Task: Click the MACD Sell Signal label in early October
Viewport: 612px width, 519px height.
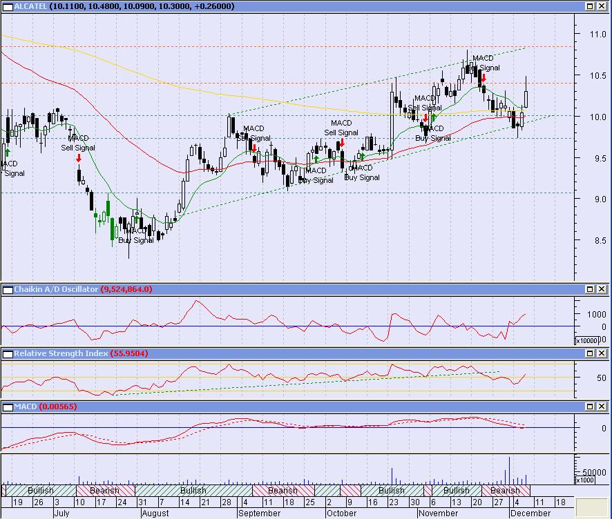Action: (341, 128)
